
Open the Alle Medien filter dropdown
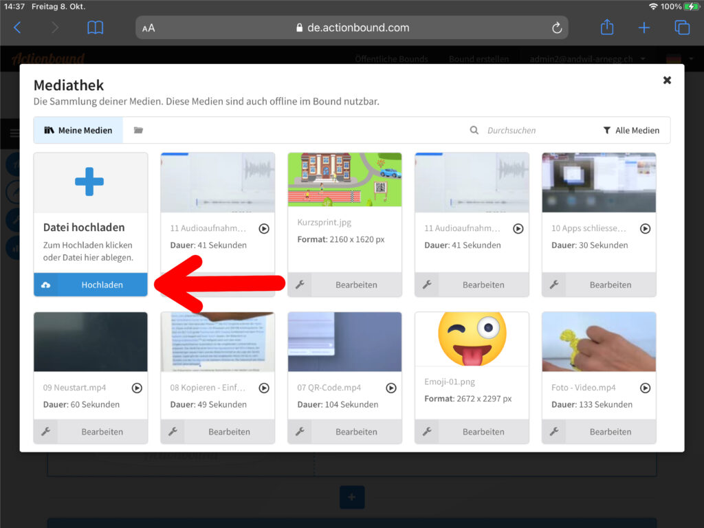pyautogui.click(x=631, y=130)
